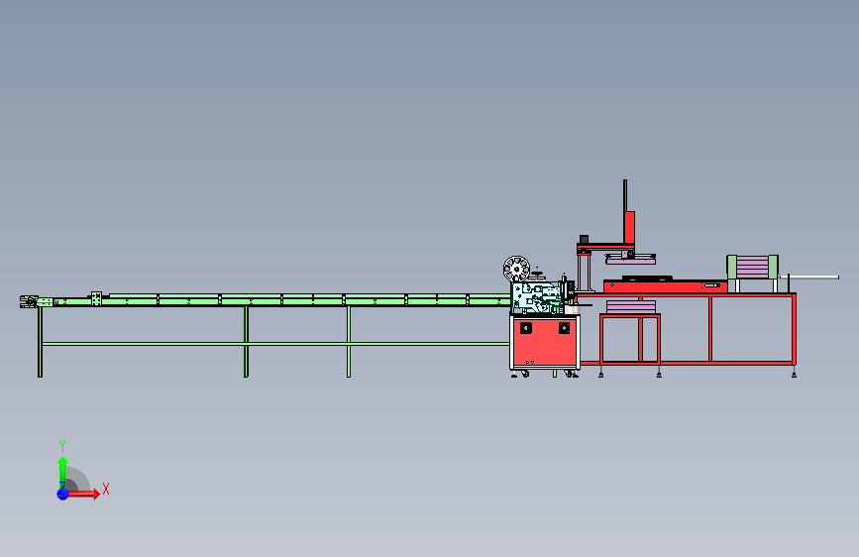Viewport: 859px width, 557px height.
Task: Select the small green bracket on top of the conveyor
Action: coord(96,298)
